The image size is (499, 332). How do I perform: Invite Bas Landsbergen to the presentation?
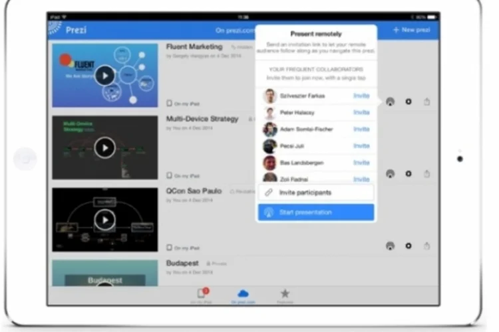[361, 163]
